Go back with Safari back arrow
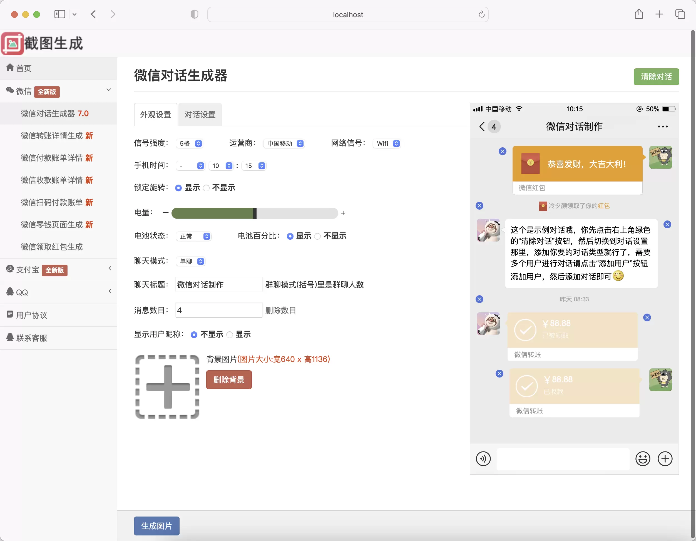Viewport: 696px width, 541px height. pyautogui.click(x=93, y=14)
